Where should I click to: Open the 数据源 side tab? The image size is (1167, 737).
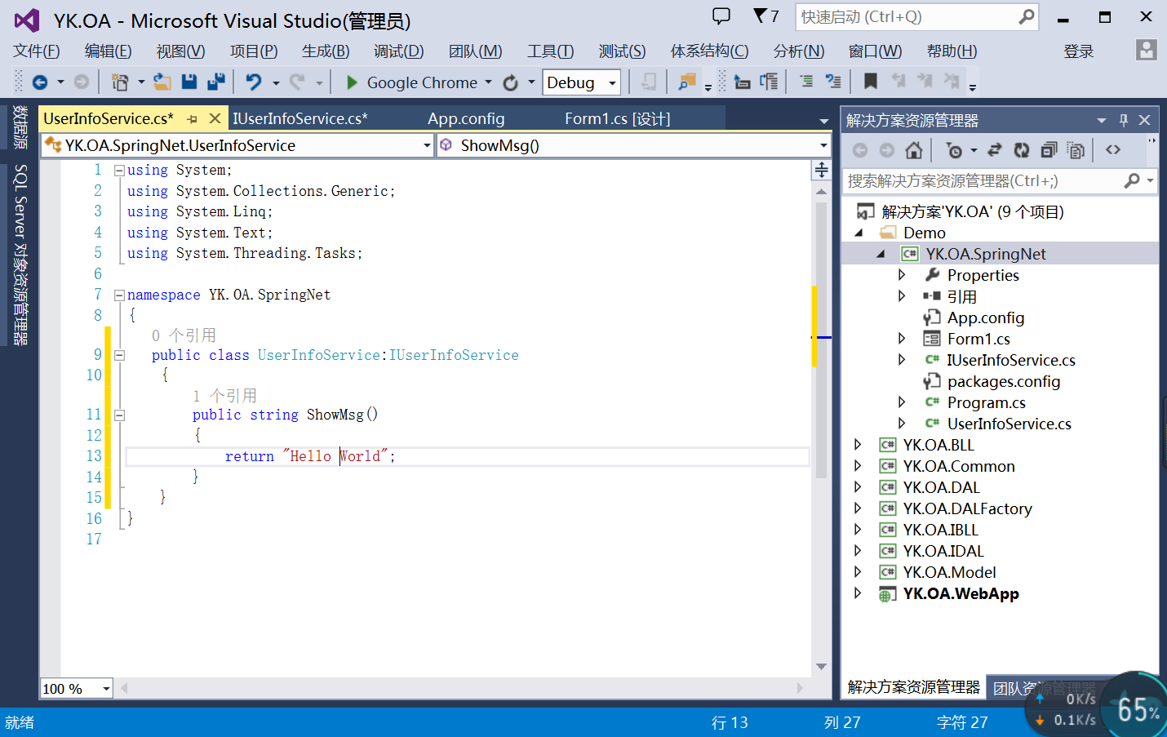pyautogui.click(x=20, y=127)
